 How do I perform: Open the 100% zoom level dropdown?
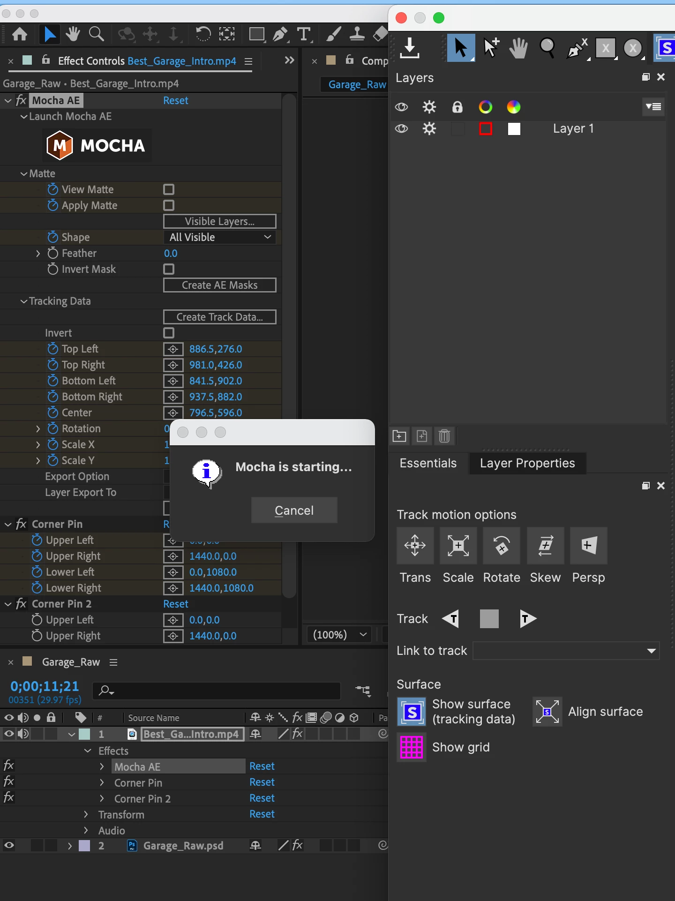pyautogui.click(x=339, y=635)
